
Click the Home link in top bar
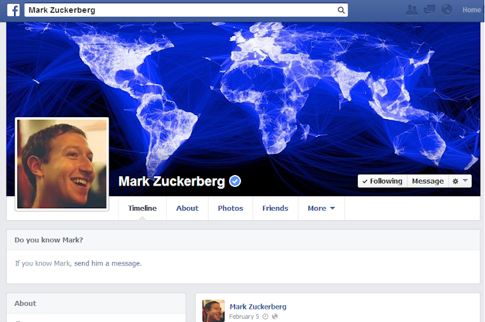(472, 10)
